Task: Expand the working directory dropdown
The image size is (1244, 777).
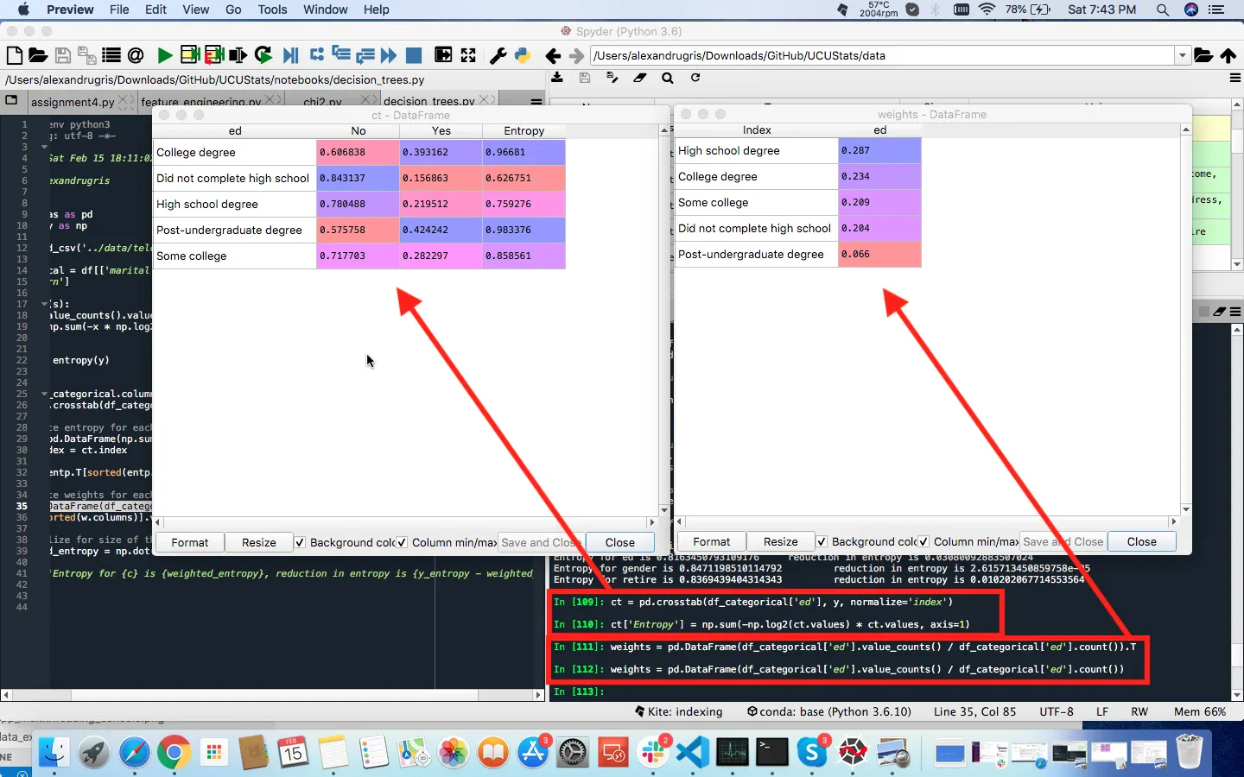Action: (x=1182, y=55)
